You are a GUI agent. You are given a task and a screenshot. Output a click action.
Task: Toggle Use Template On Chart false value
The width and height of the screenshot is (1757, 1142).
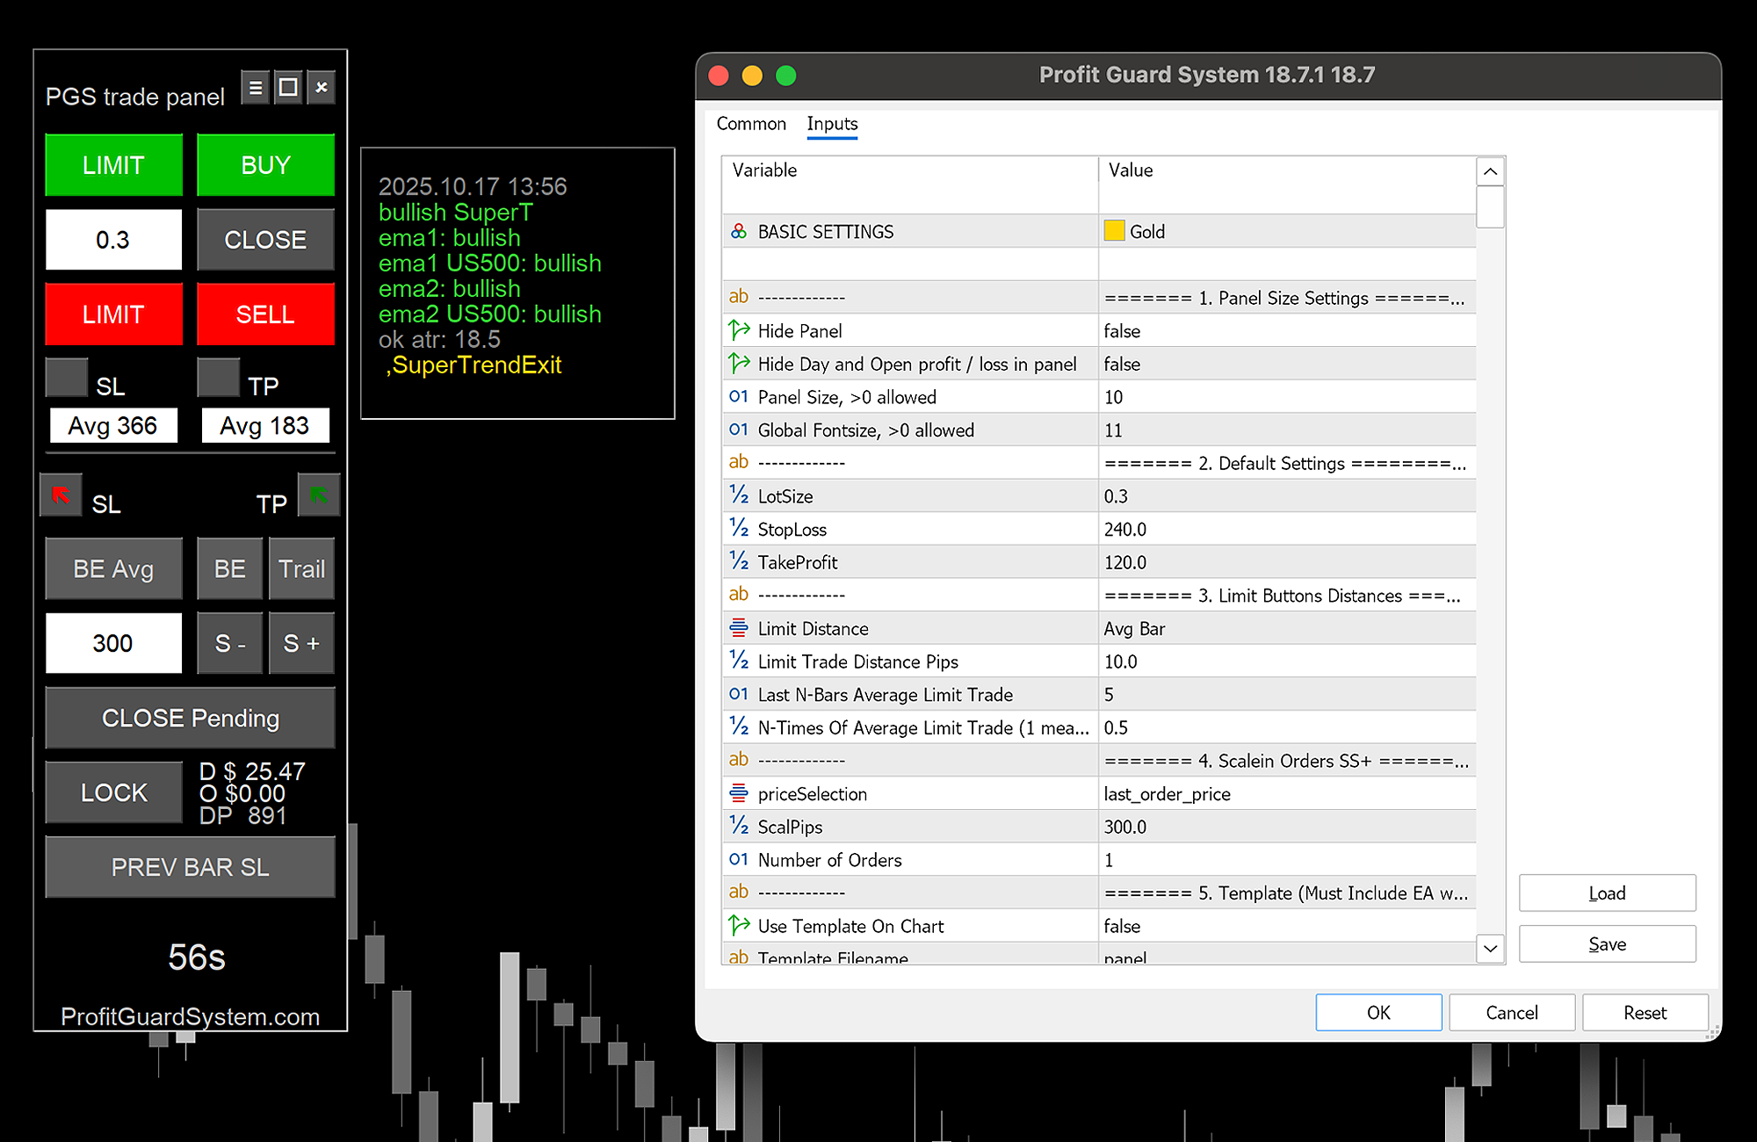(1122, 927)
